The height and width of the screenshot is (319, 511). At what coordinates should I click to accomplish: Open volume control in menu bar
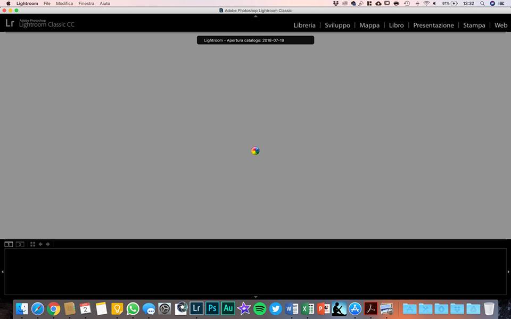[434, 3]
